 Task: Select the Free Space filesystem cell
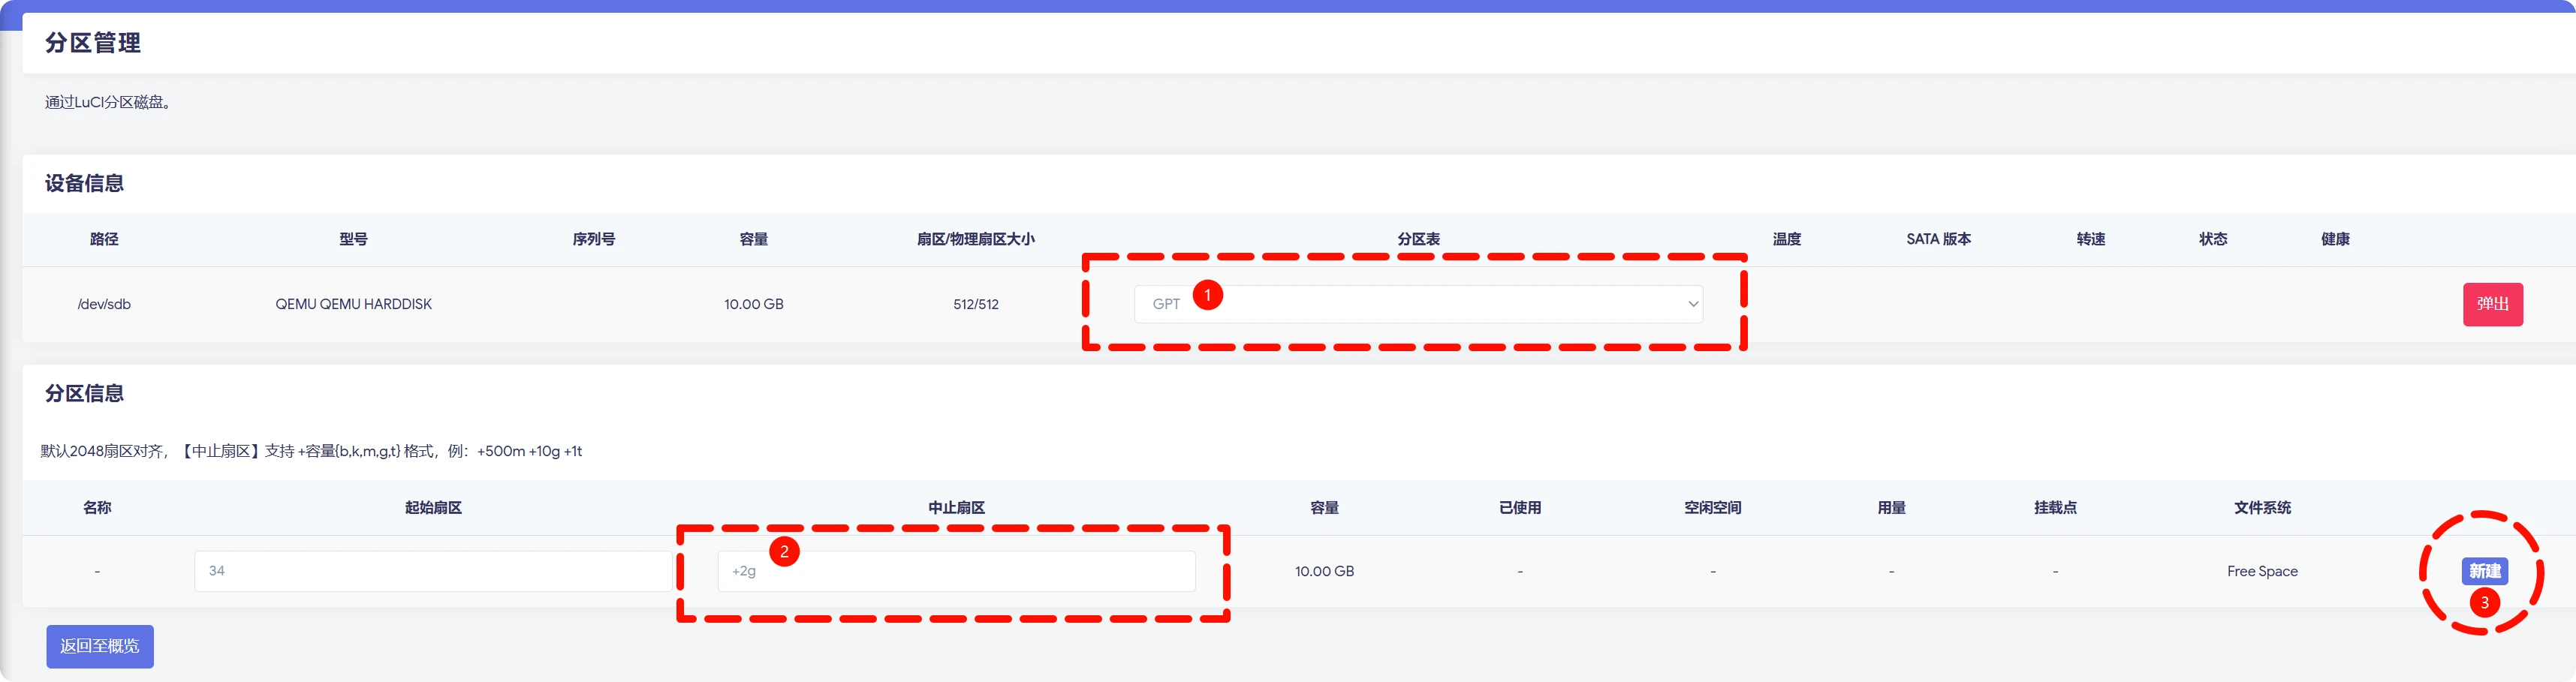pyautogui.click(x=2262, y=571)
